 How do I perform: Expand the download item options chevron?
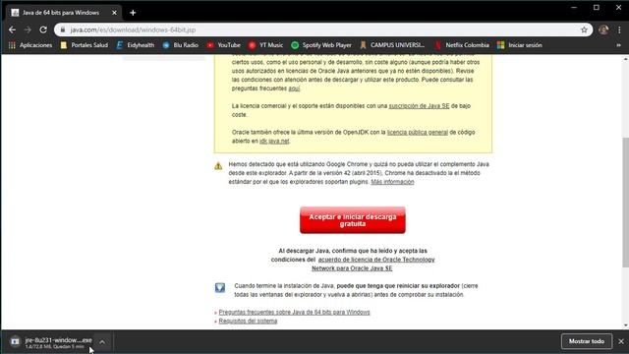[x=102, y=342]
